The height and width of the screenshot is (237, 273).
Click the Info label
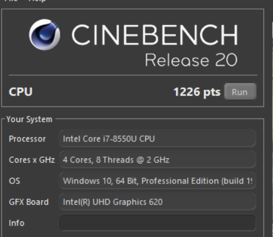coord(17,223)
